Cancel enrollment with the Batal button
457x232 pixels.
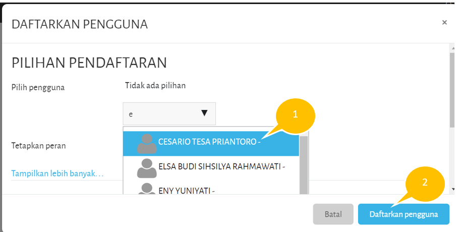[333, 214]
